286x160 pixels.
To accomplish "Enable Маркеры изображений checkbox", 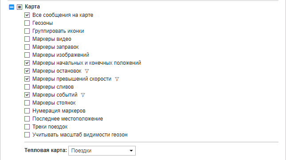I will (x=27, y=55).
